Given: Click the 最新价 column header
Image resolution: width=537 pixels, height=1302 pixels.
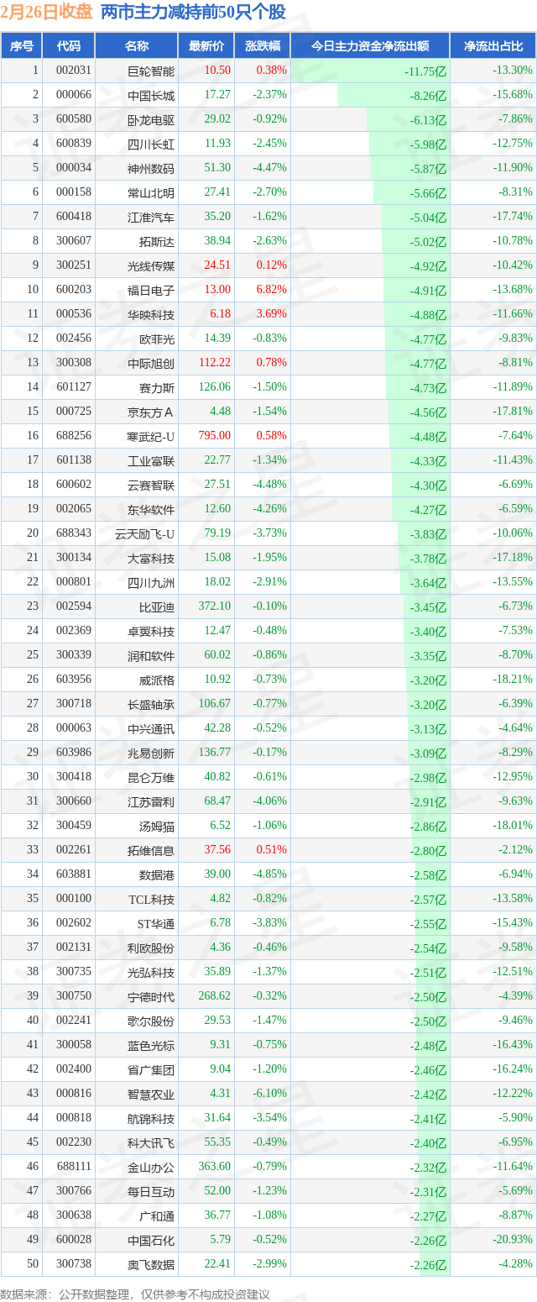Looking at the screenshot, I should coord(206,46).
